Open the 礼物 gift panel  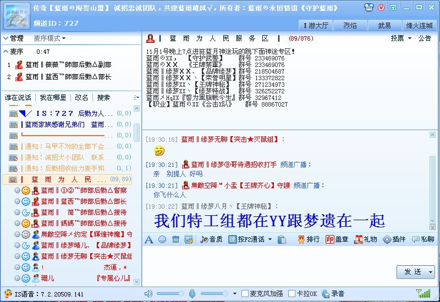[x=366, y=239]
